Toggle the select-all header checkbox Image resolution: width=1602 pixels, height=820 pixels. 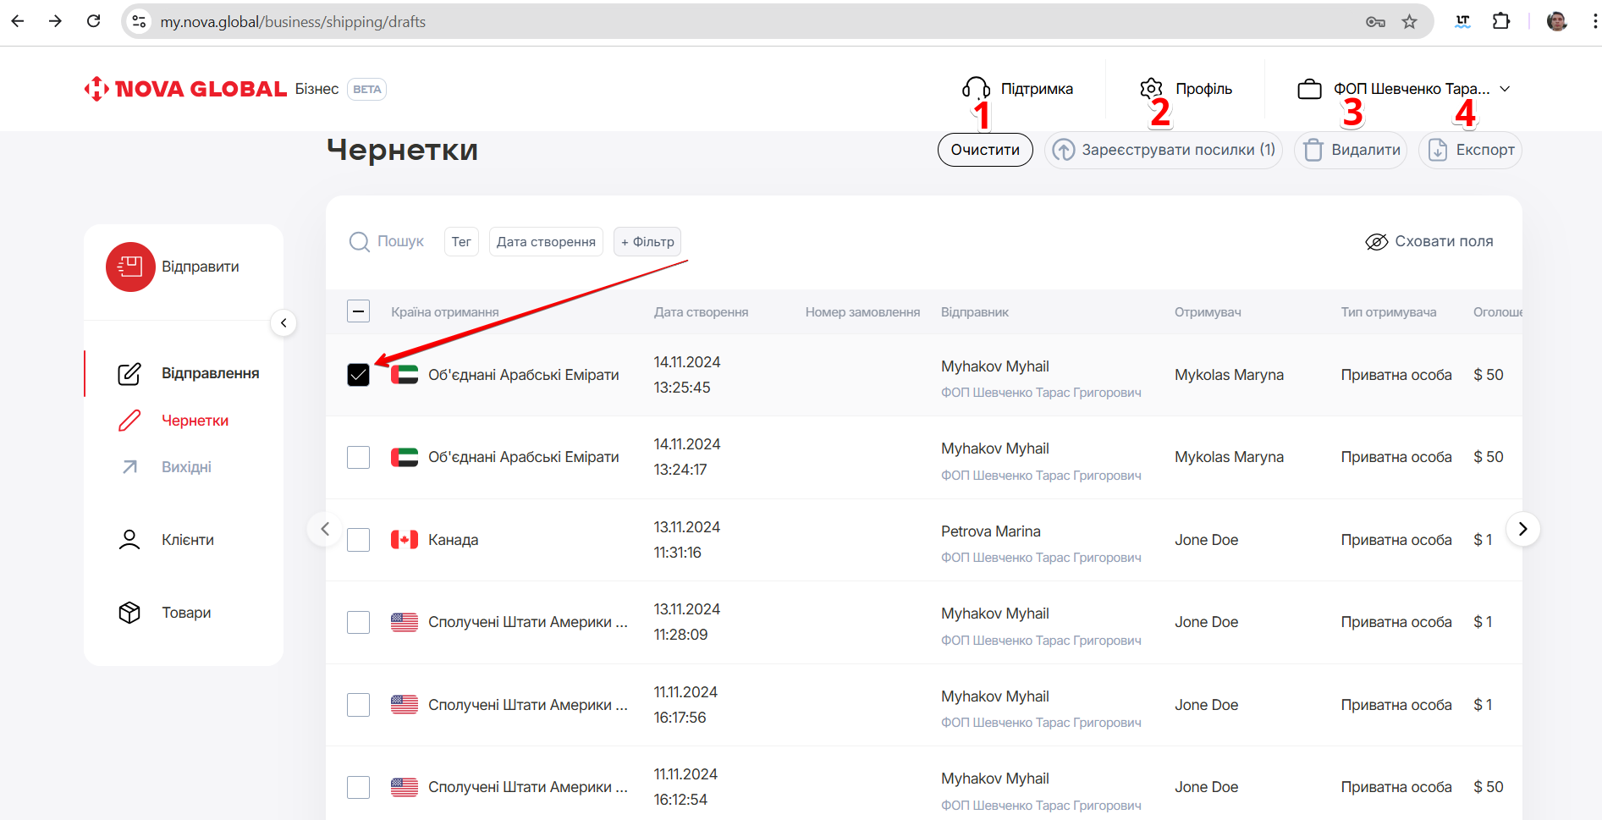coord(359,311)
